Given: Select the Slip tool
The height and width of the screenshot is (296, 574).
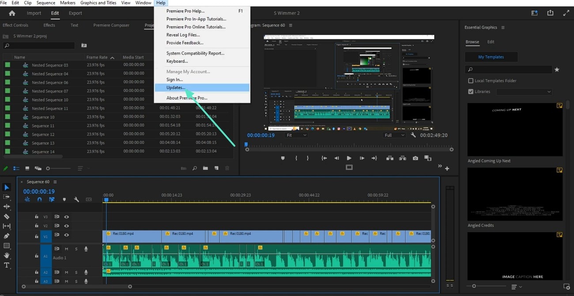Looking at the screenshot, I should (x=7, y=226).
